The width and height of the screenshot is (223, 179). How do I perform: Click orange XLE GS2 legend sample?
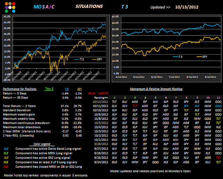tap(6, 158)
